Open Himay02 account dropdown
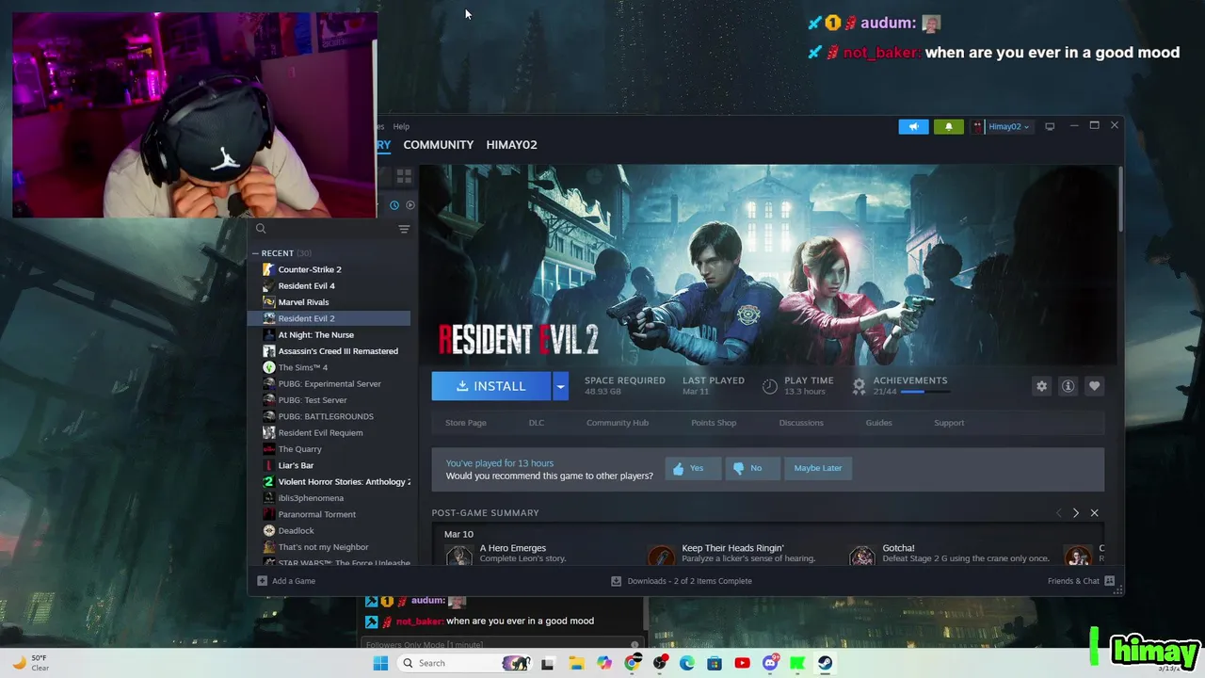Image resolution: width=1205 pixels, height=678 pixels. pyautogui.click(x=1003, y=126)
